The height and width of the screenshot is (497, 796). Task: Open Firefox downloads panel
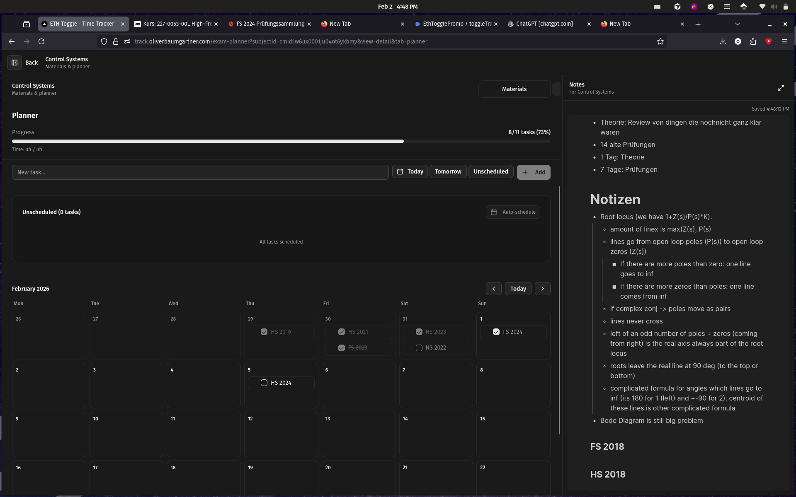tap(723, 41)
